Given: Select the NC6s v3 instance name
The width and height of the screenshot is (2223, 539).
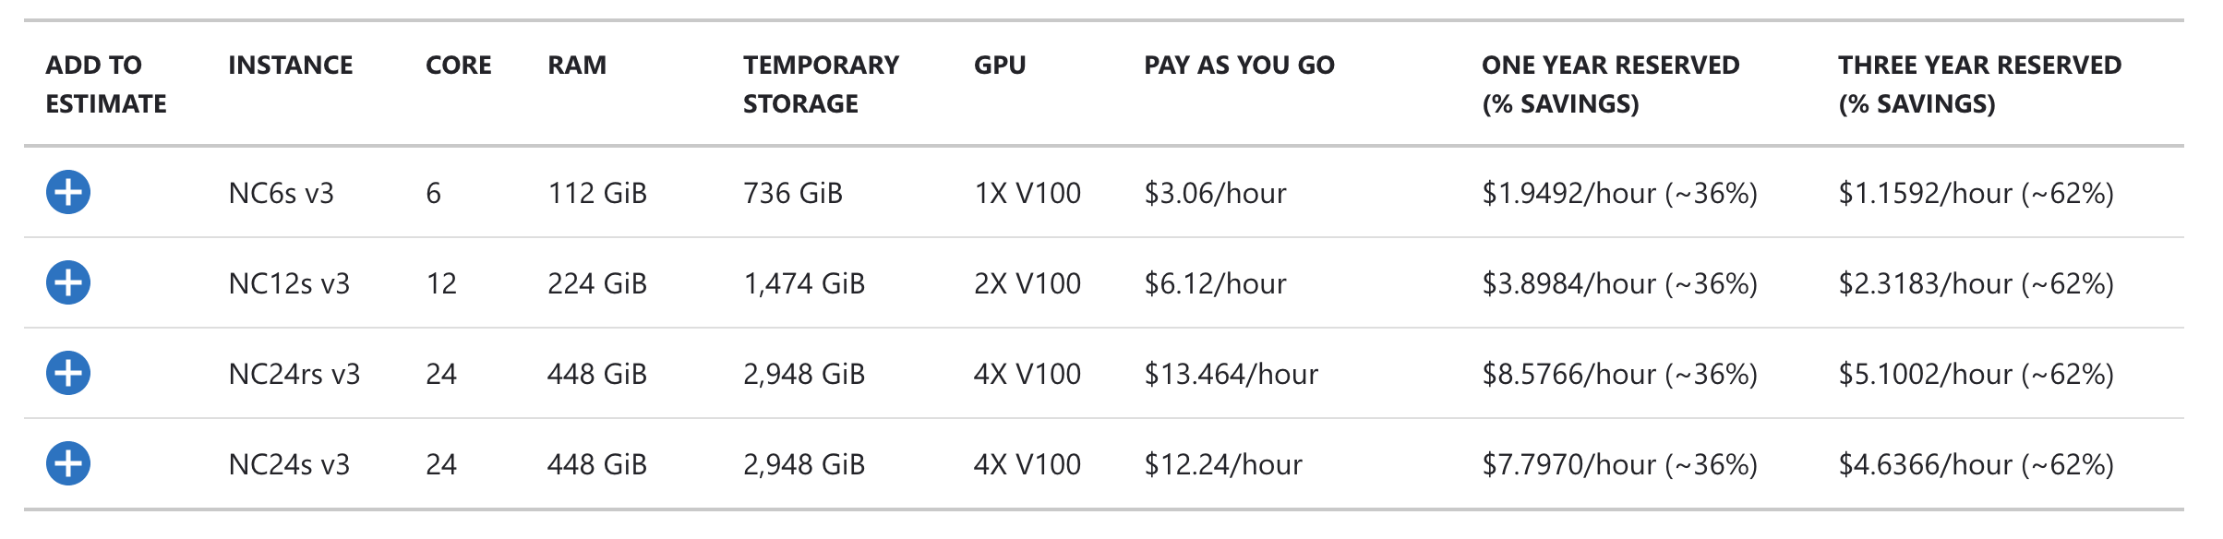Looking at the screenshot, I should [x=281, y=193].
